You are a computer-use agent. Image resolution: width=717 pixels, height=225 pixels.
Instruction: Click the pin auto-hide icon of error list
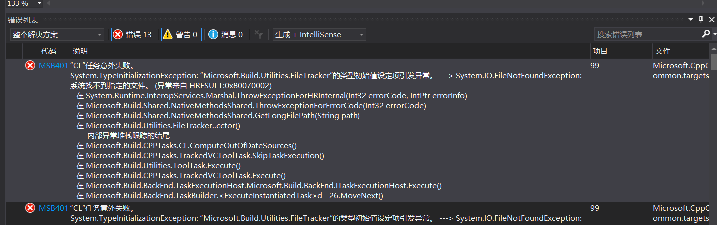tap(701, 20)
